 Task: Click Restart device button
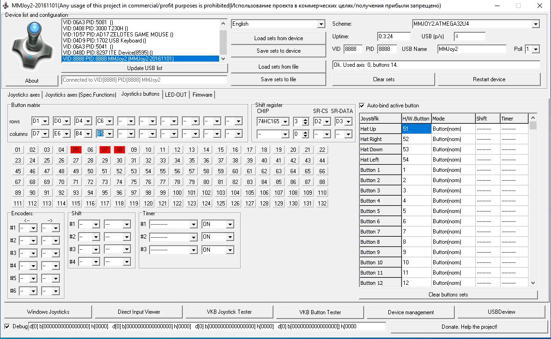(489, 79)
